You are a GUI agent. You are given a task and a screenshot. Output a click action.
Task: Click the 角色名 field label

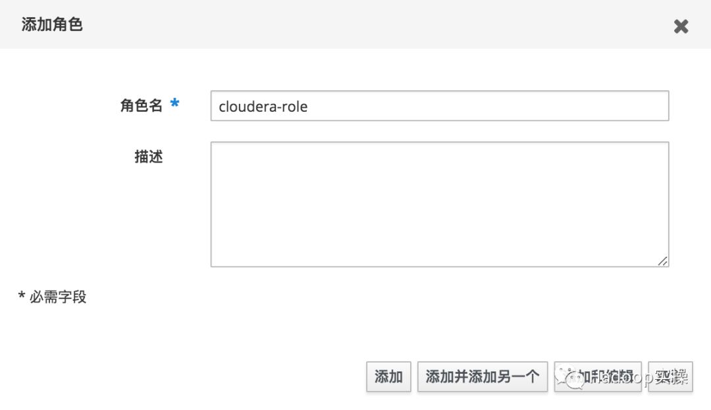pyautogui.click(x=141, y=105)
